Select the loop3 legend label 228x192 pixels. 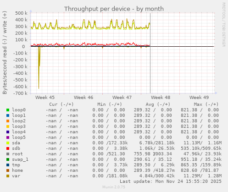coord(19,126)
